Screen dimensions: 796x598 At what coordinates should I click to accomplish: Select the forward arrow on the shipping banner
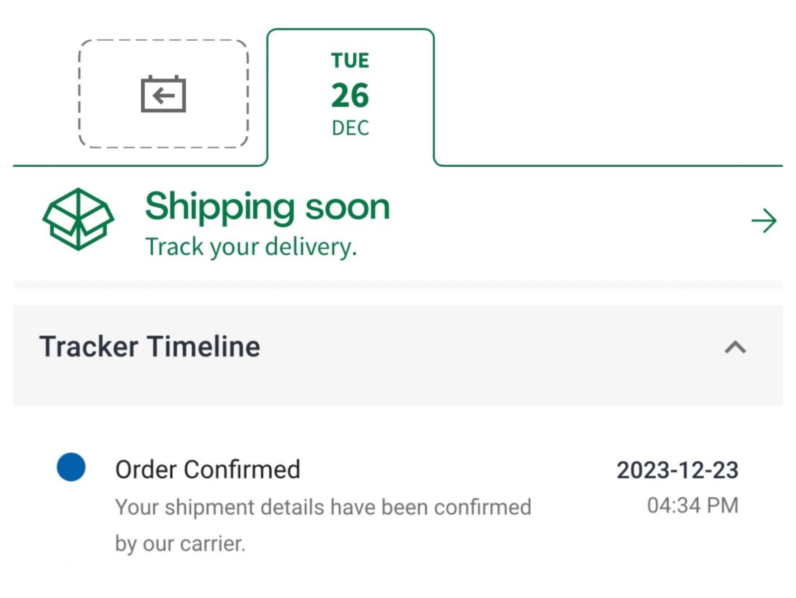coord(763,220)
